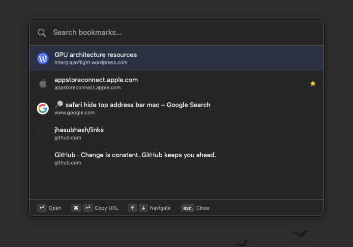This screenshot has height=247, width=353.
Task: Open safari hide top address bar bookmark
Action: click(176, 108)
